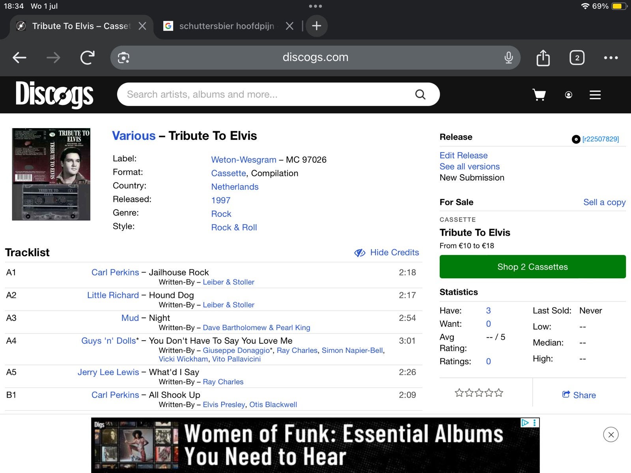This screenshot has width=631, height=473.
Task: Open the Discogs shopping cart
Action: pyautogui.click(x=539, y=95)
